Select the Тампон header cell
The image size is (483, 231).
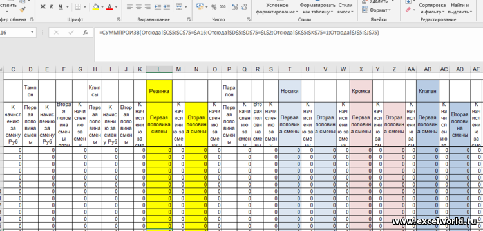click(30, 91)
